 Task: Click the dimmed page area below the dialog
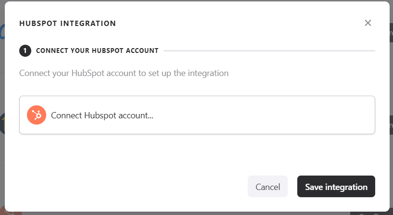click(192, 214)
